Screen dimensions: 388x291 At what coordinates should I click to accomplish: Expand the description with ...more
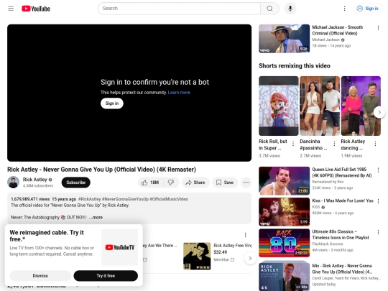click(96, 217)
